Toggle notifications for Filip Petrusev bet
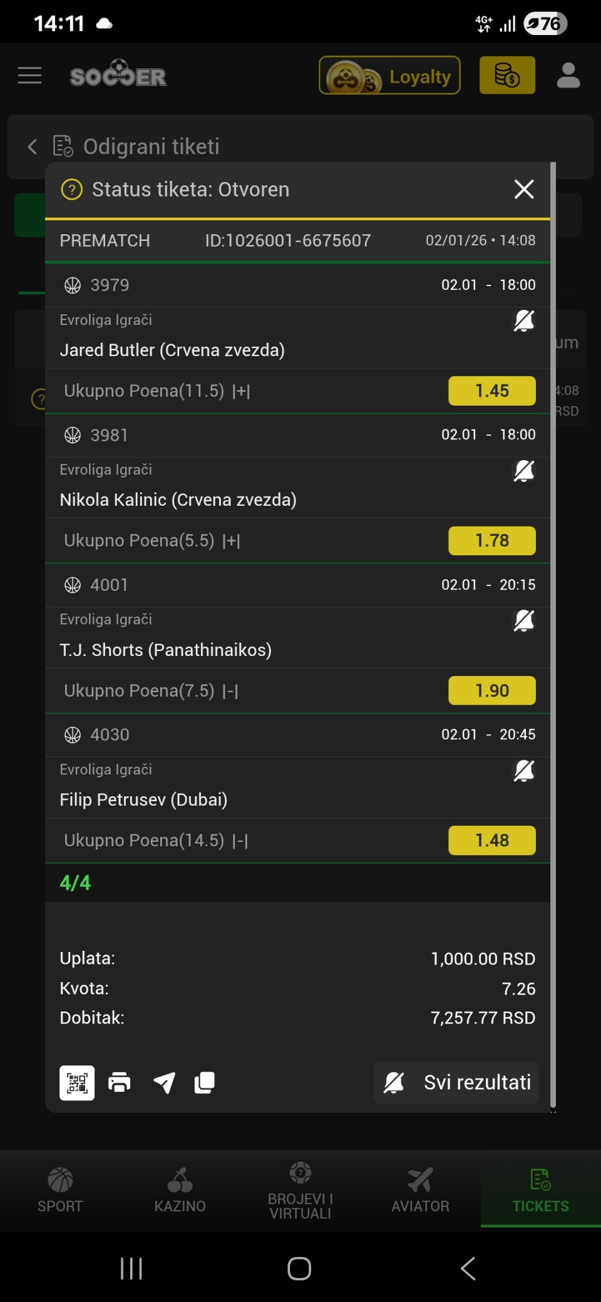The height and width of the screenshot is (1302, 601). [x=523, y=771]
